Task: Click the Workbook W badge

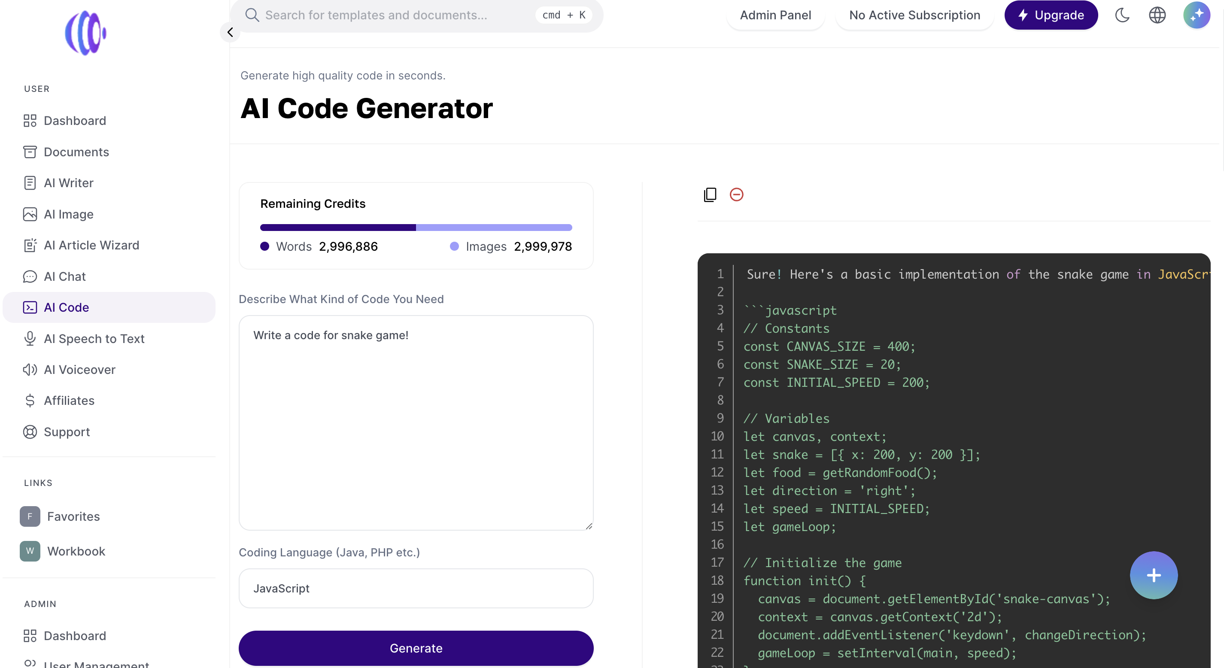Action: [x=30, y=551]
